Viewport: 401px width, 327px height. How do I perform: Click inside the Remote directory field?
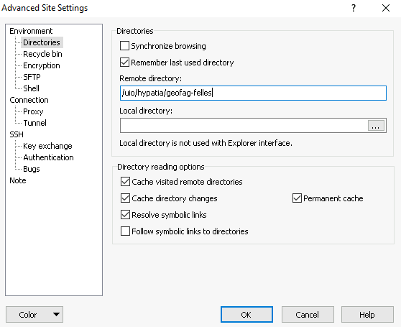[253, 93]
